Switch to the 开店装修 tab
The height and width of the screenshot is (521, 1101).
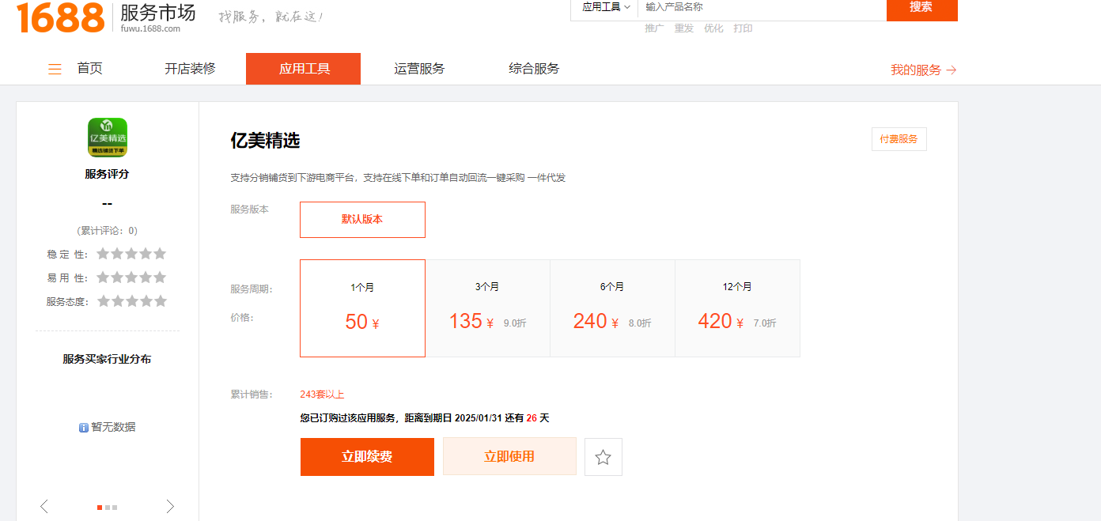[190, 69]
